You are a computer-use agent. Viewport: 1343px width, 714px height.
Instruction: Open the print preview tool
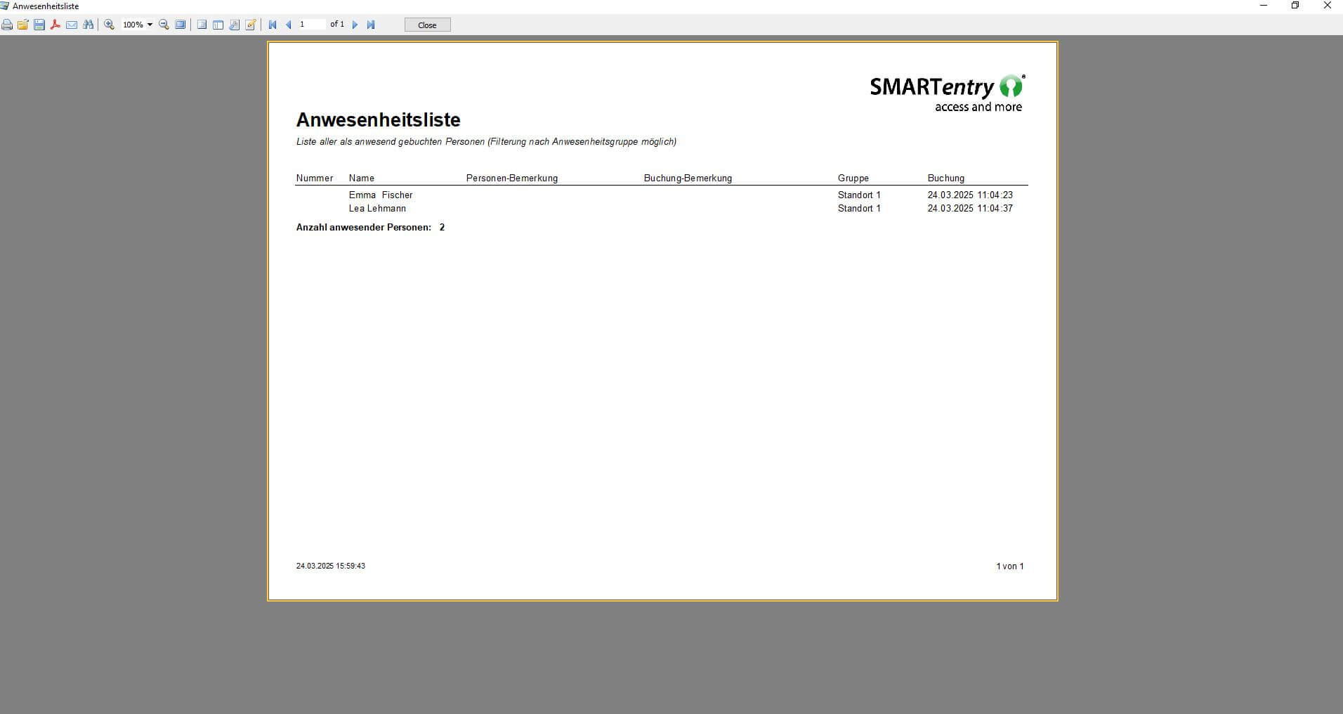pos(234,24)
